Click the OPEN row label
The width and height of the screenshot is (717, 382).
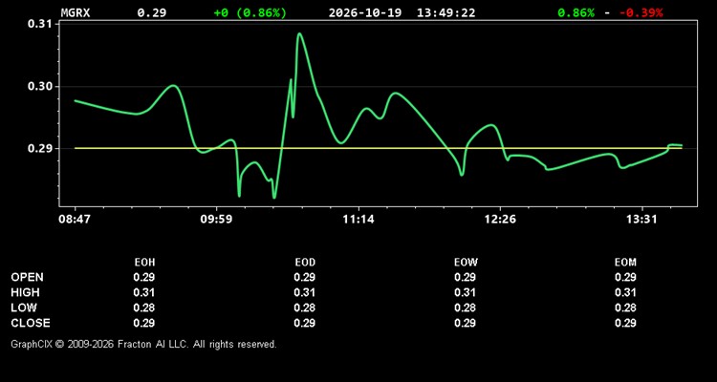click(x=28, y=277)
